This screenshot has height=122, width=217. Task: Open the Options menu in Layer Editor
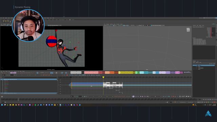[197, 62]
